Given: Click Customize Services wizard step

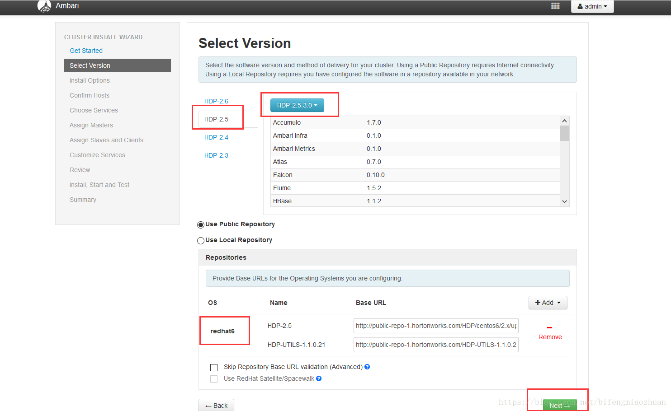Looking at the screenshot, I should coord(97,155).
